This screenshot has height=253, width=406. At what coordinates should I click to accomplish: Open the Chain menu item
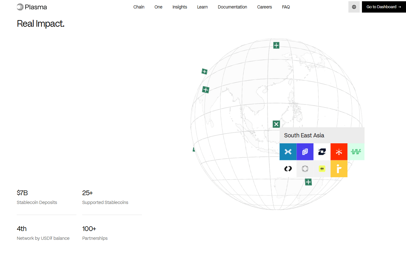139,7
